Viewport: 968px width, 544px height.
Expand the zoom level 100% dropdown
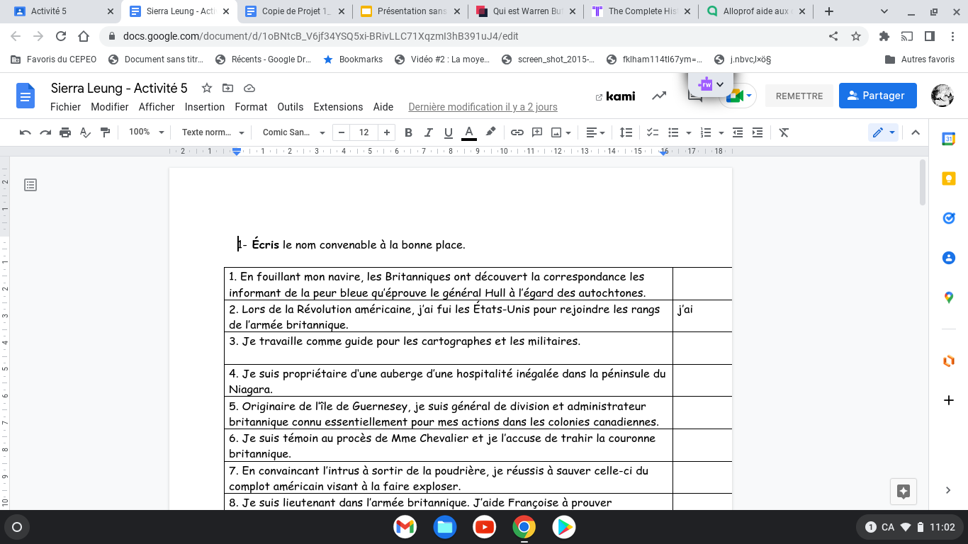click(146, 132)
